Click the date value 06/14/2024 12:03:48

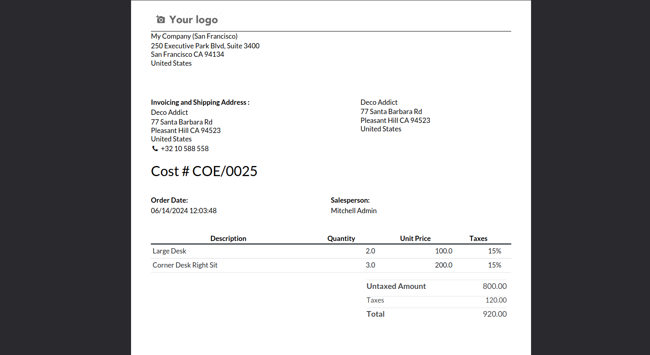point(183,211)
